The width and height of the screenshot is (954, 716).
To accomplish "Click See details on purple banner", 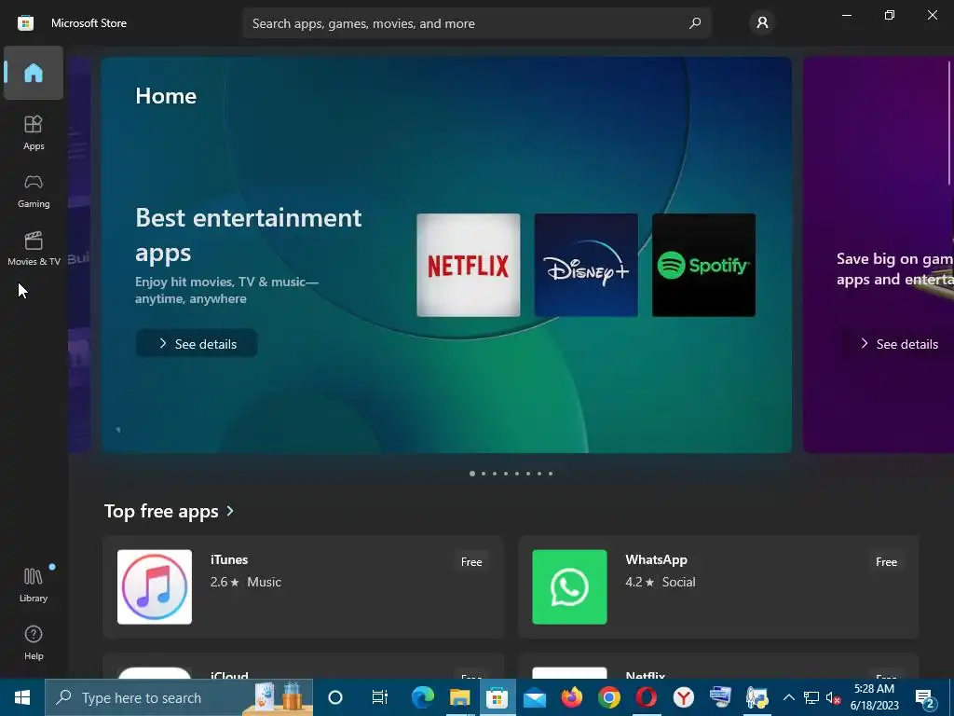I will [899, 344].
